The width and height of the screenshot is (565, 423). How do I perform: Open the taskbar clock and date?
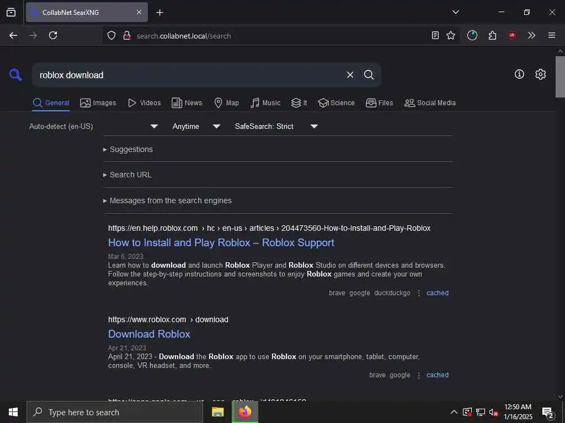click(x=518, y=412)
